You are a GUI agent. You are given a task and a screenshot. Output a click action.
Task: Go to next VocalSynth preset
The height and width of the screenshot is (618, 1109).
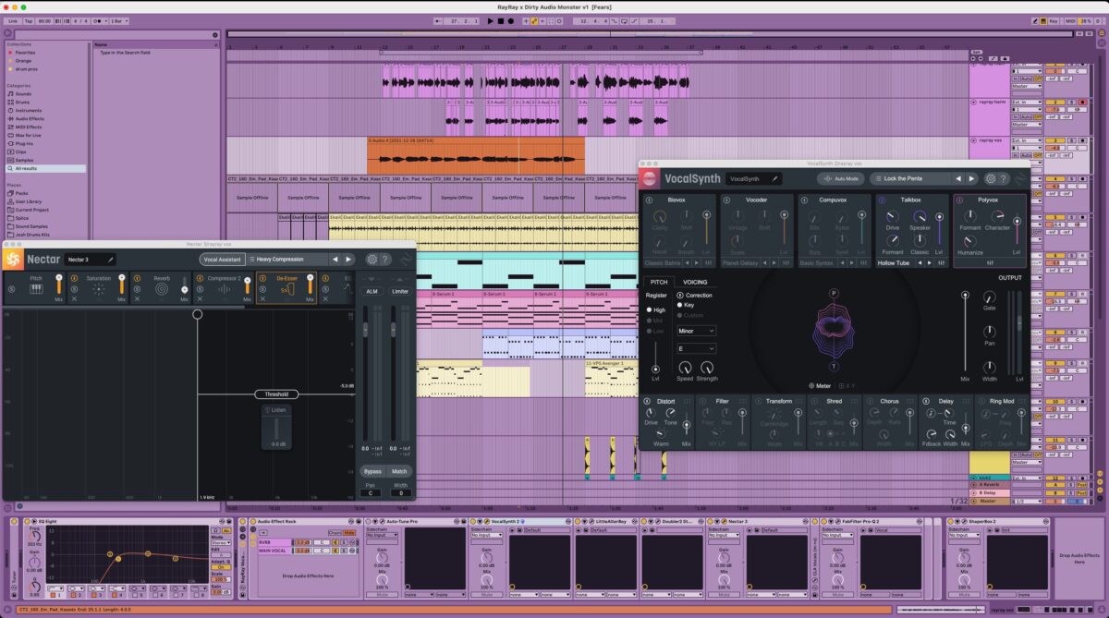(x=971, y=178)
